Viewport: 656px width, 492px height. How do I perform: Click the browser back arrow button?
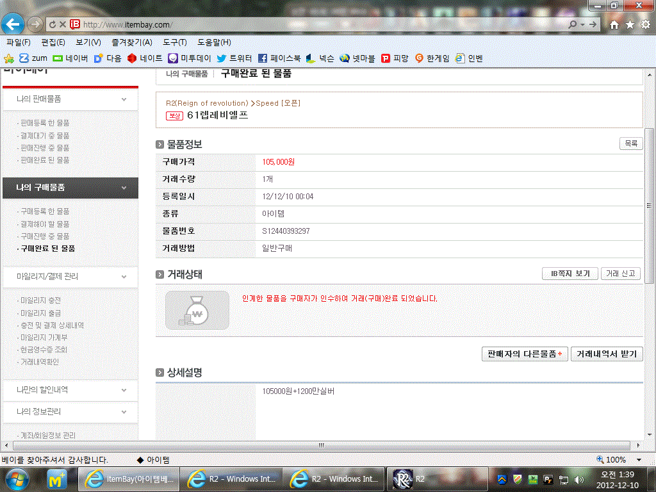pyautogui.click(x=13, y=24)
